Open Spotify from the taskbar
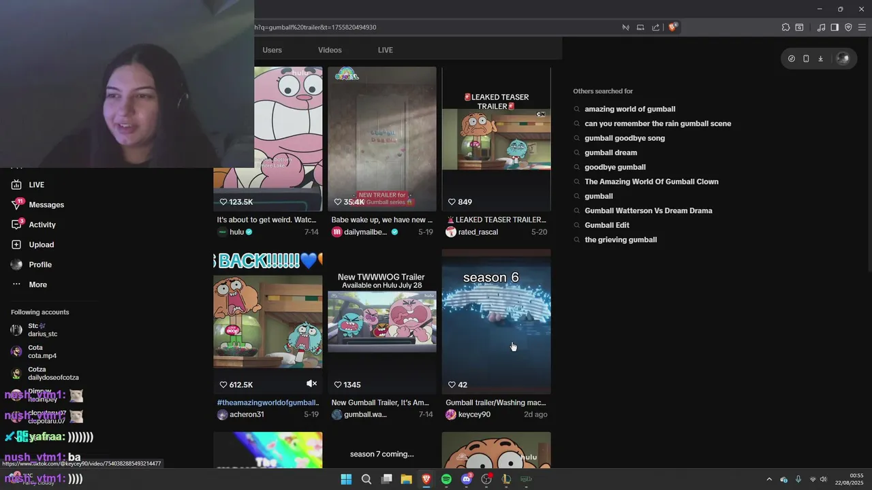The image size is (872, 490). [446, 479]
